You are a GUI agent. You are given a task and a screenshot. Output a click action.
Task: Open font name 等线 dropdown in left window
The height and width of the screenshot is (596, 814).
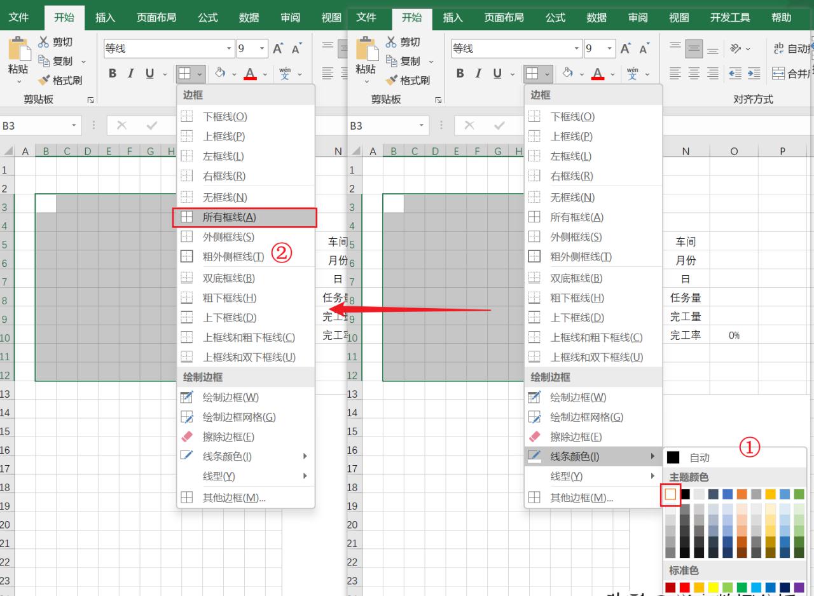(230, 48)
